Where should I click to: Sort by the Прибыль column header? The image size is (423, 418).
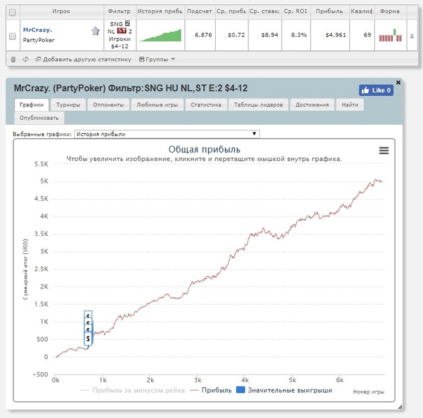click(329, 11)
